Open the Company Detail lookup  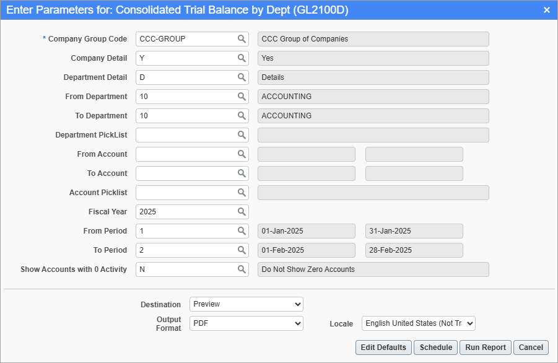[x=241, y=58]
